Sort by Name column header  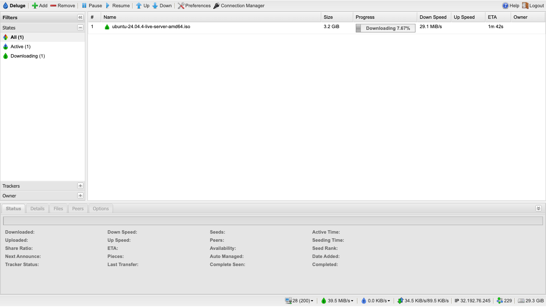(211, 17)
